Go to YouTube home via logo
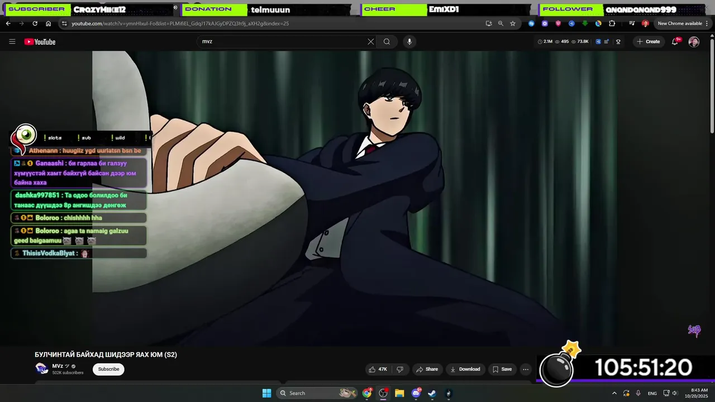The width and height of the screenshot is (715, 402). click(x=40, y=41)
